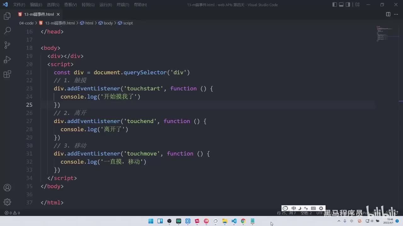
Task: Open errors and warnings in status bar
Action: tap(12, 213)
